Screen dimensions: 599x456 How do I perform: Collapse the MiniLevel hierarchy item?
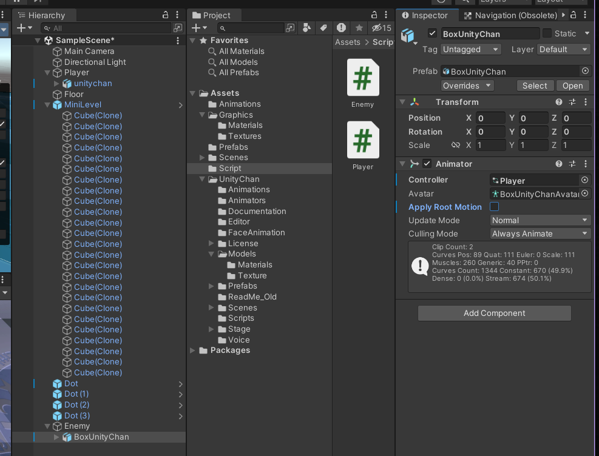coord(47,105)
